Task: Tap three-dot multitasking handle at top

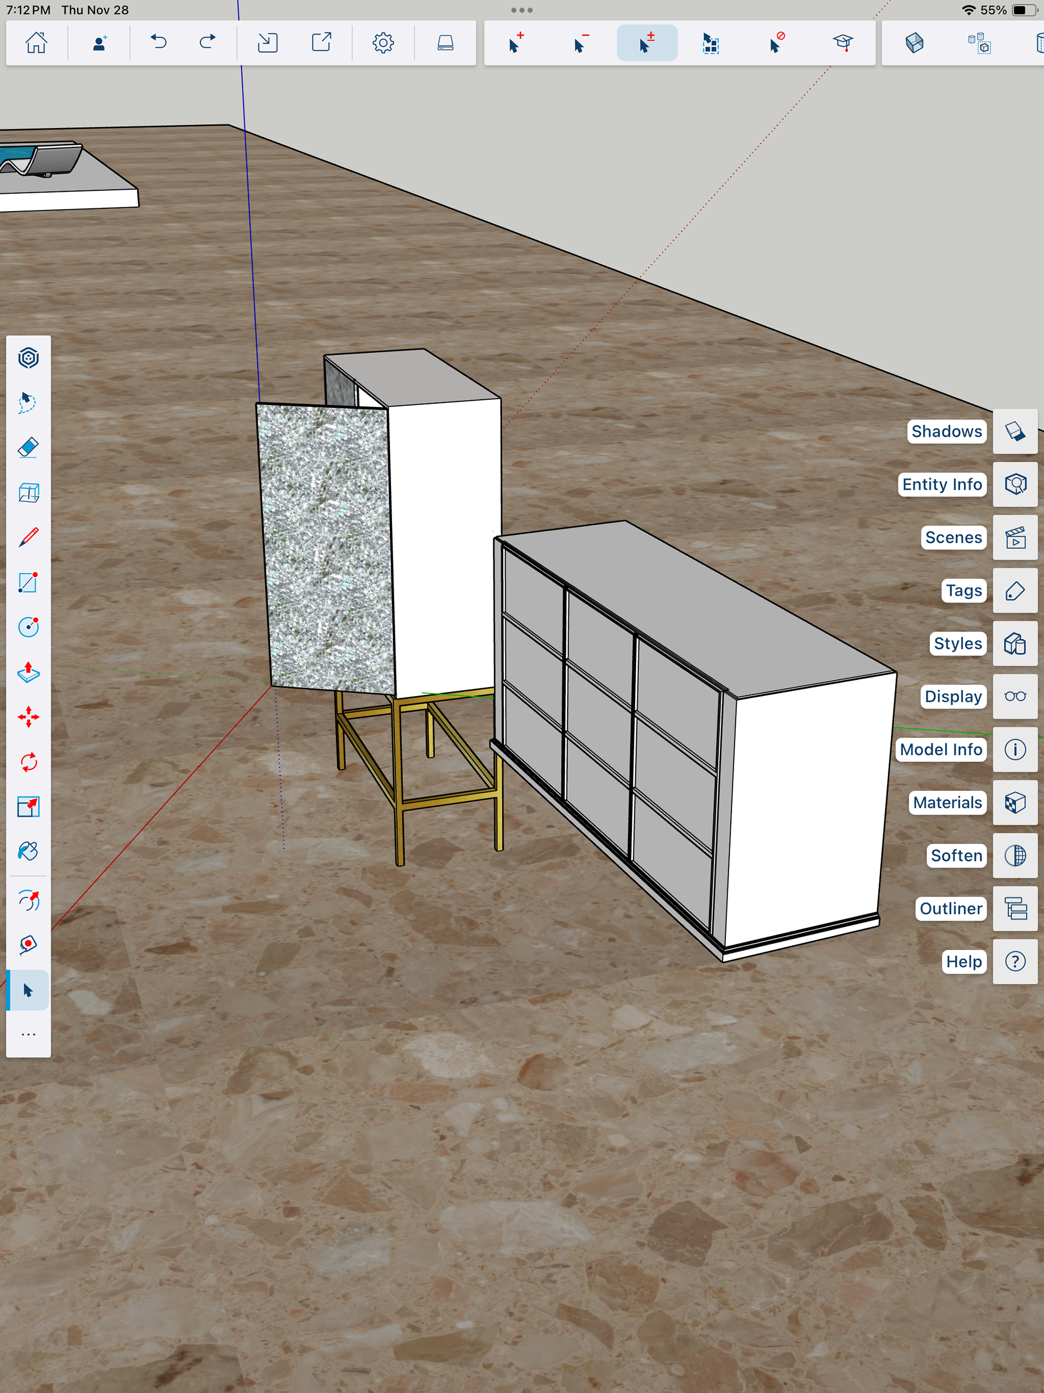Action: coord(521,10)
